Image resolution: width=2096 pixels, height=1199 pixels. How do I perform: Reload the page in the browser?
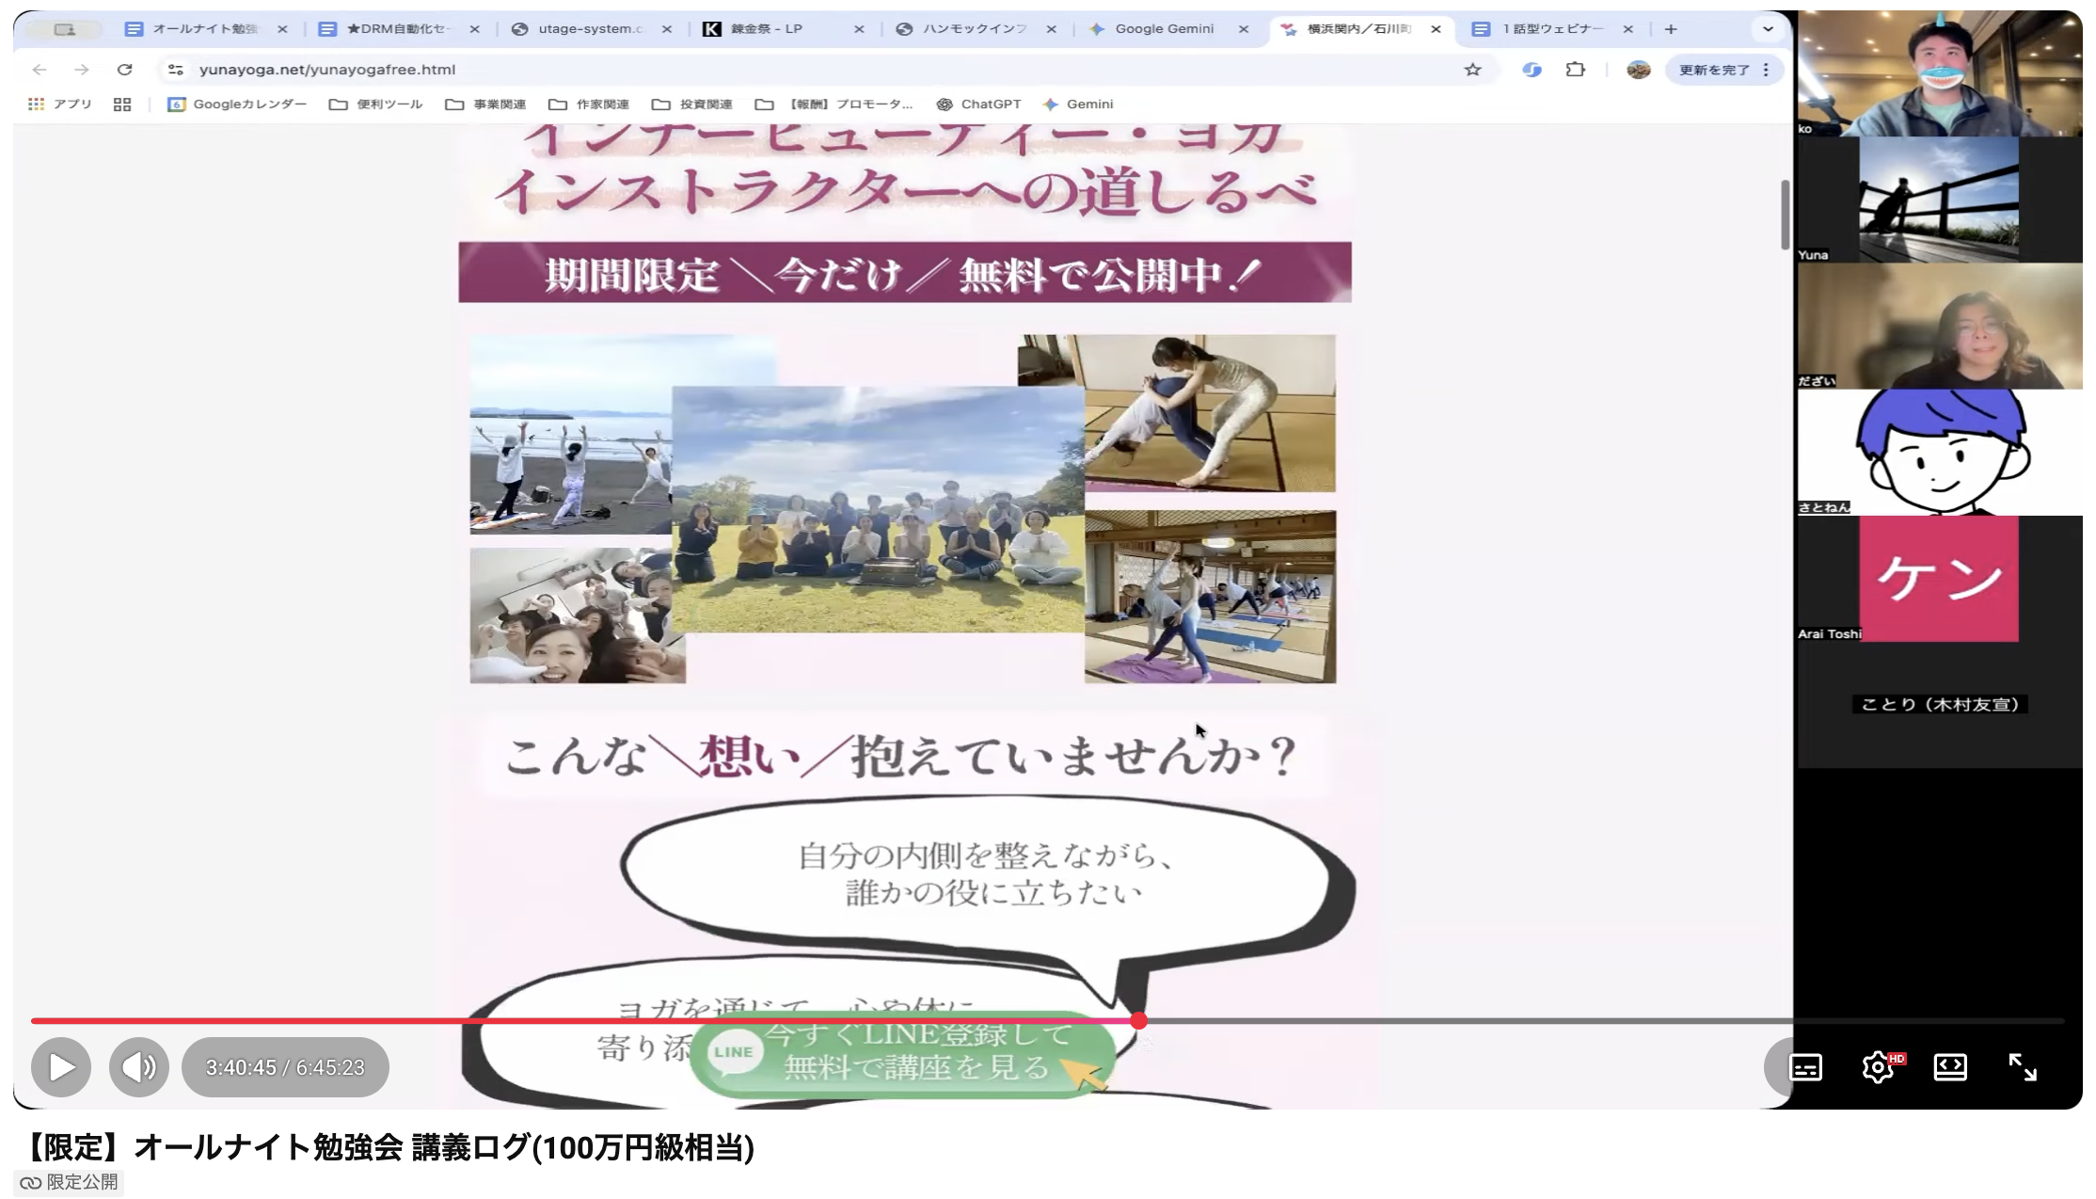124,70
